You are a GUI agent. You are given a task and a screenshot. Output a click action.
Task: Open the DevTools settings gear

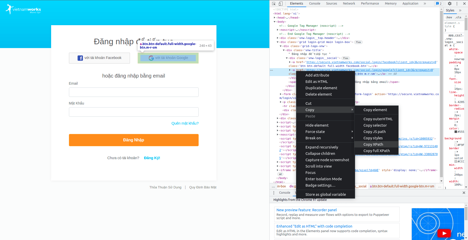tap(450, 4)
